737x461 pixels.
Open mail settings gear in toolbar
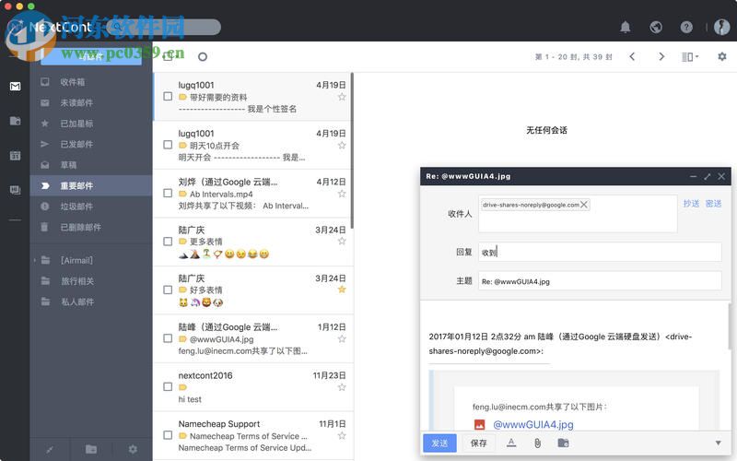click(x=722, y=57)
